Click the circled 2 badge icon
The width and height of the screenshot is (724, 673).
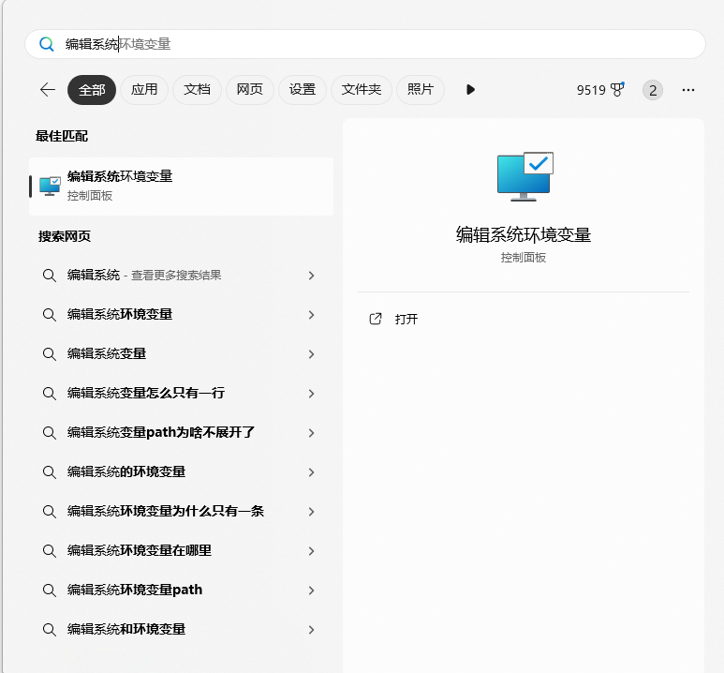(x=653, y=90)
